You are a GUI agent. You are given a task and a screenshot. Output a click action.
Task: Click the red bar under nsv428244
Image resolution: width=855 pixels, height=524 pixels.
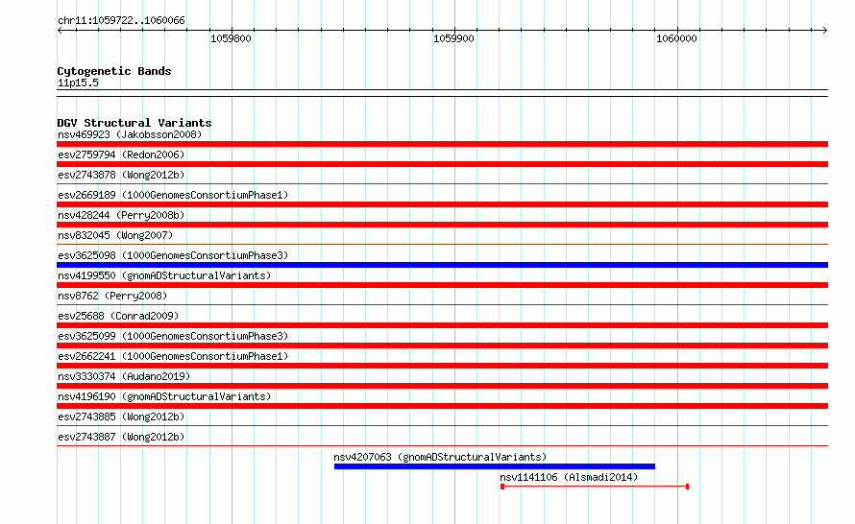point(442,225)
